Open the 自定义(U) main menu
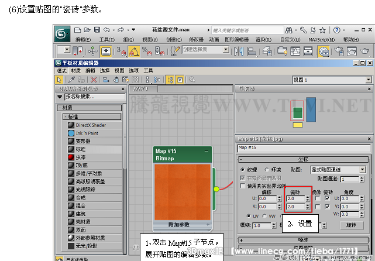Screen dimensions: 375x261 tap(290, 39)
